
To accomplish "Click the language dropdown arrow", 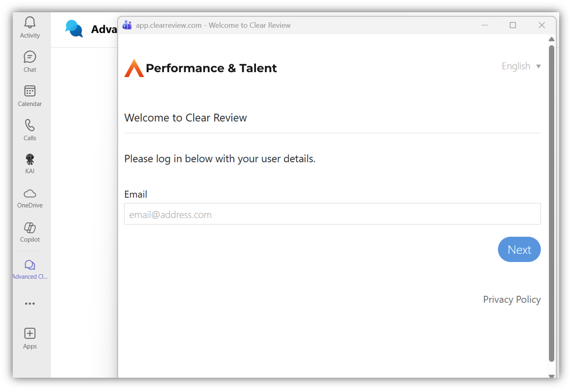I will coord(539,66).
